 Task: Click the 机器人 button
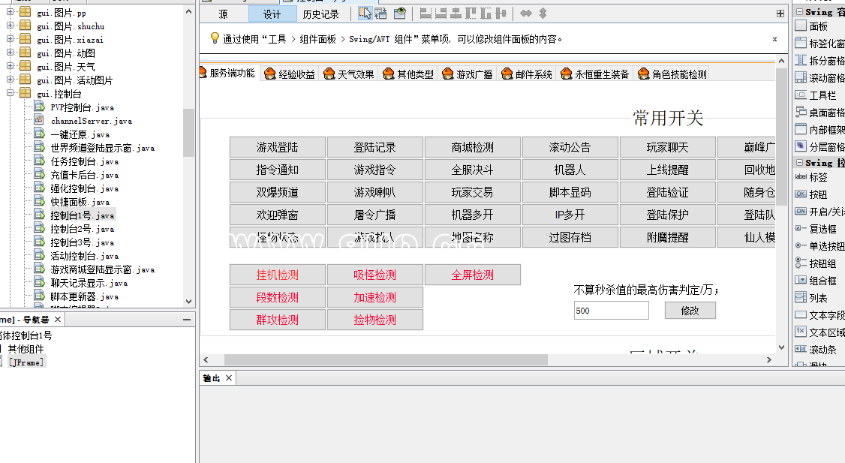(570, 170)
